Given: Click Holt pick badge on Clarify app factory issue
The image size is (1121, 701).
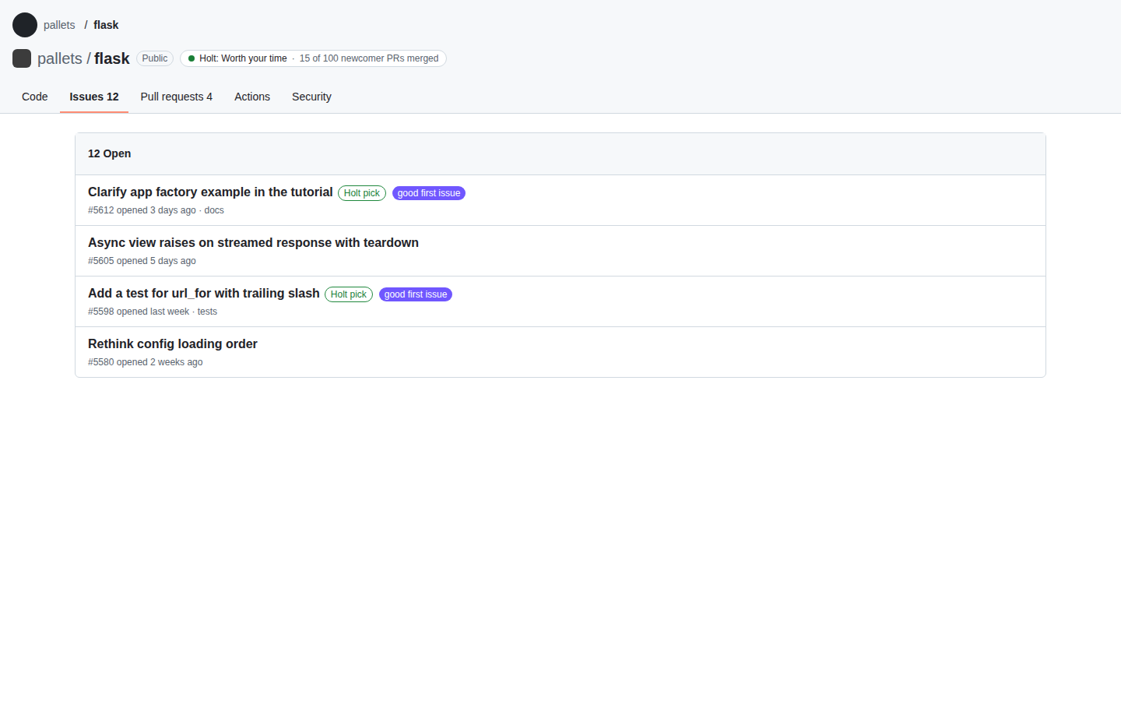Looking at the screenshot, I should pyautogui.click(x=362, y=193).
